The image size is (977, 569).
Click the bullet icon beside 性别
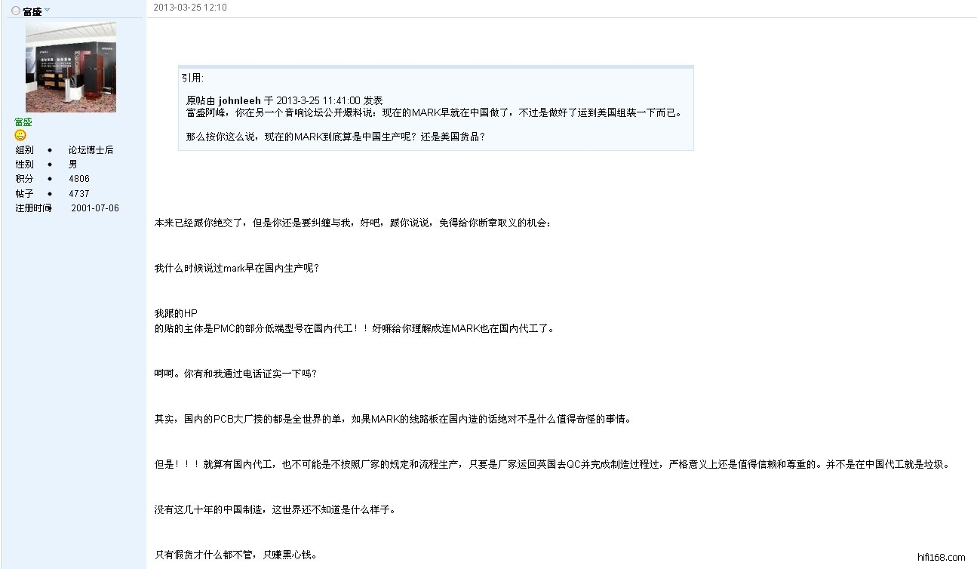[50, 165]
